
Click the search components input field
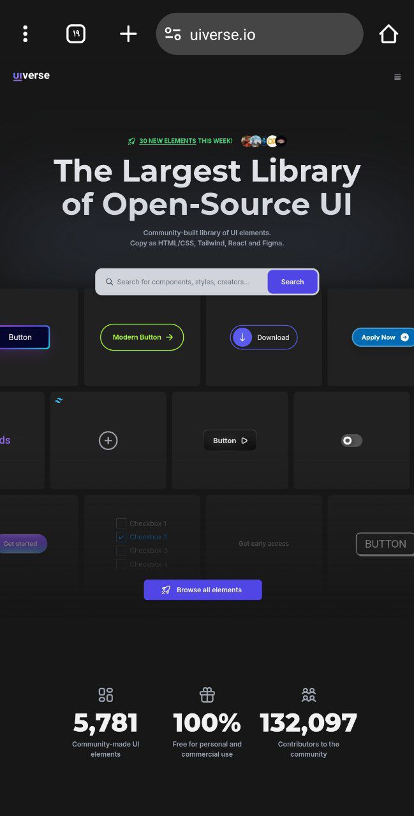click(x=185, y=282)
